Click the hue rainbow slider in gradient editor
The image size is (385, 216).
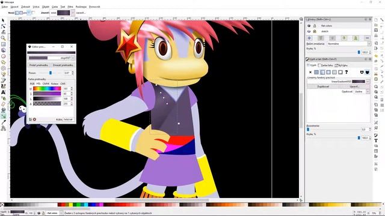click(x=47, y=89)
